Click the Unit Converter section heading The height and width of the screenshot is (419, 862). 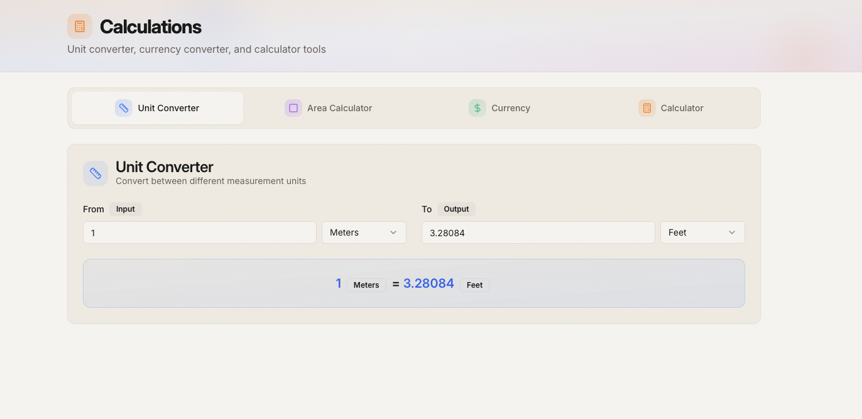165,167
